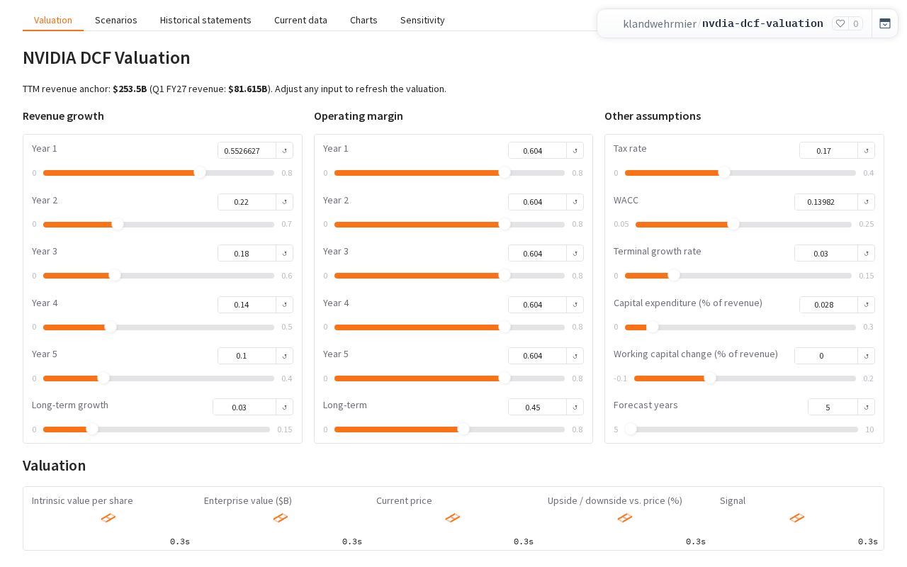This screenshot has height=567, width=907.
Task: Switch to the Charts tab
Action: [364, 20]
